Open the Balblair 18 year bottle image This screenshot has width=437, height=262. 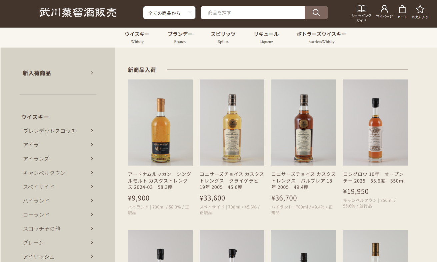coord(304,122)
